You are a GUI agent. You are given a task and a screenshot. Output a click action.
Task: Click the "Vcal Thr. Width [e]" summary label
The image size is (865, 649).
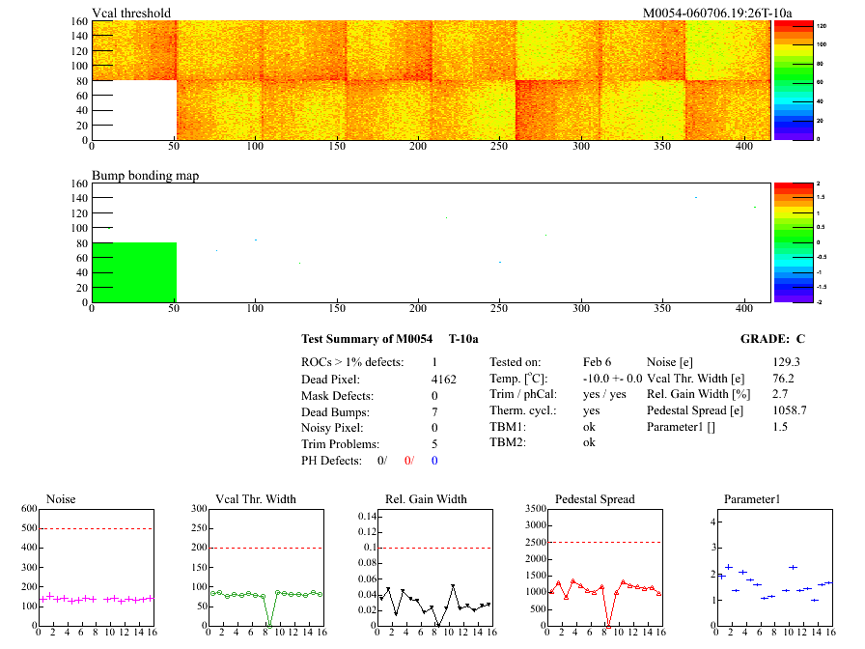coord(696,379)
